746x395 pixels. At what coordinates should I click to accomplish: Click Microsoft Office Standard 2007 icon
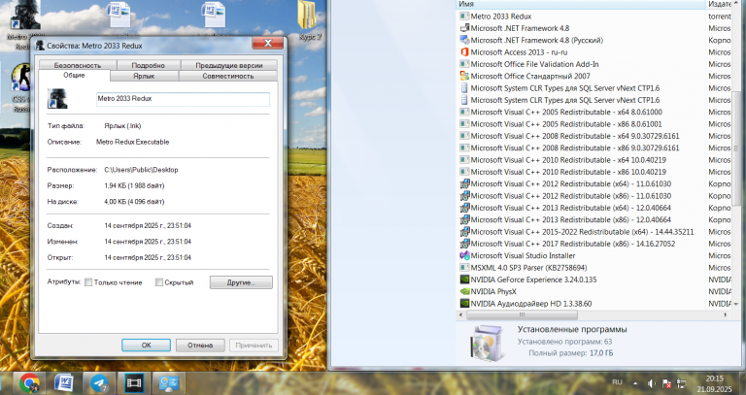[x=464, y=76]
